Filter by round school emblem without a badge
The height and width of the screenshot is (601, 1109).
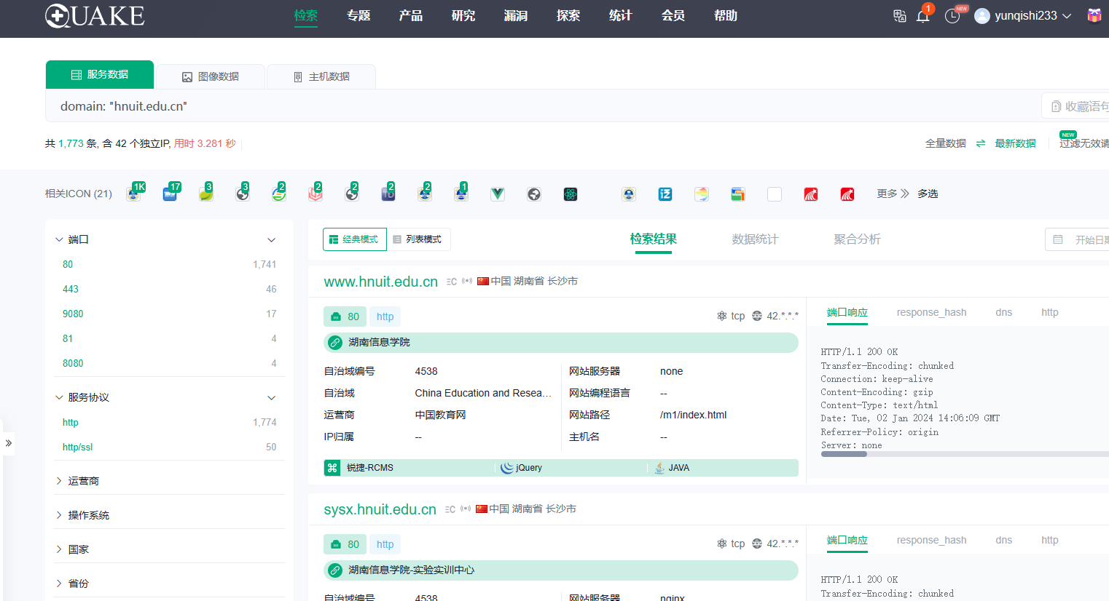[629, 194]
